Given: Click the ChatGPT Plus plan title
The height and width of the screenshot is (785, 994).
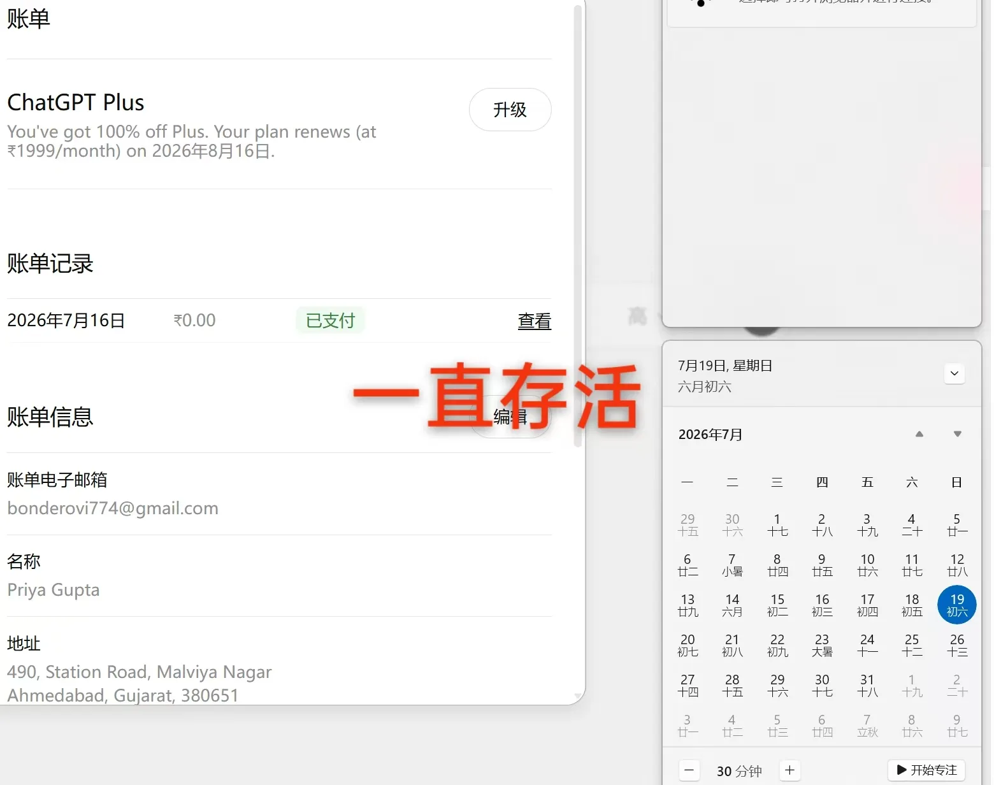Looking at the screenshot, I should pos(76,103).
